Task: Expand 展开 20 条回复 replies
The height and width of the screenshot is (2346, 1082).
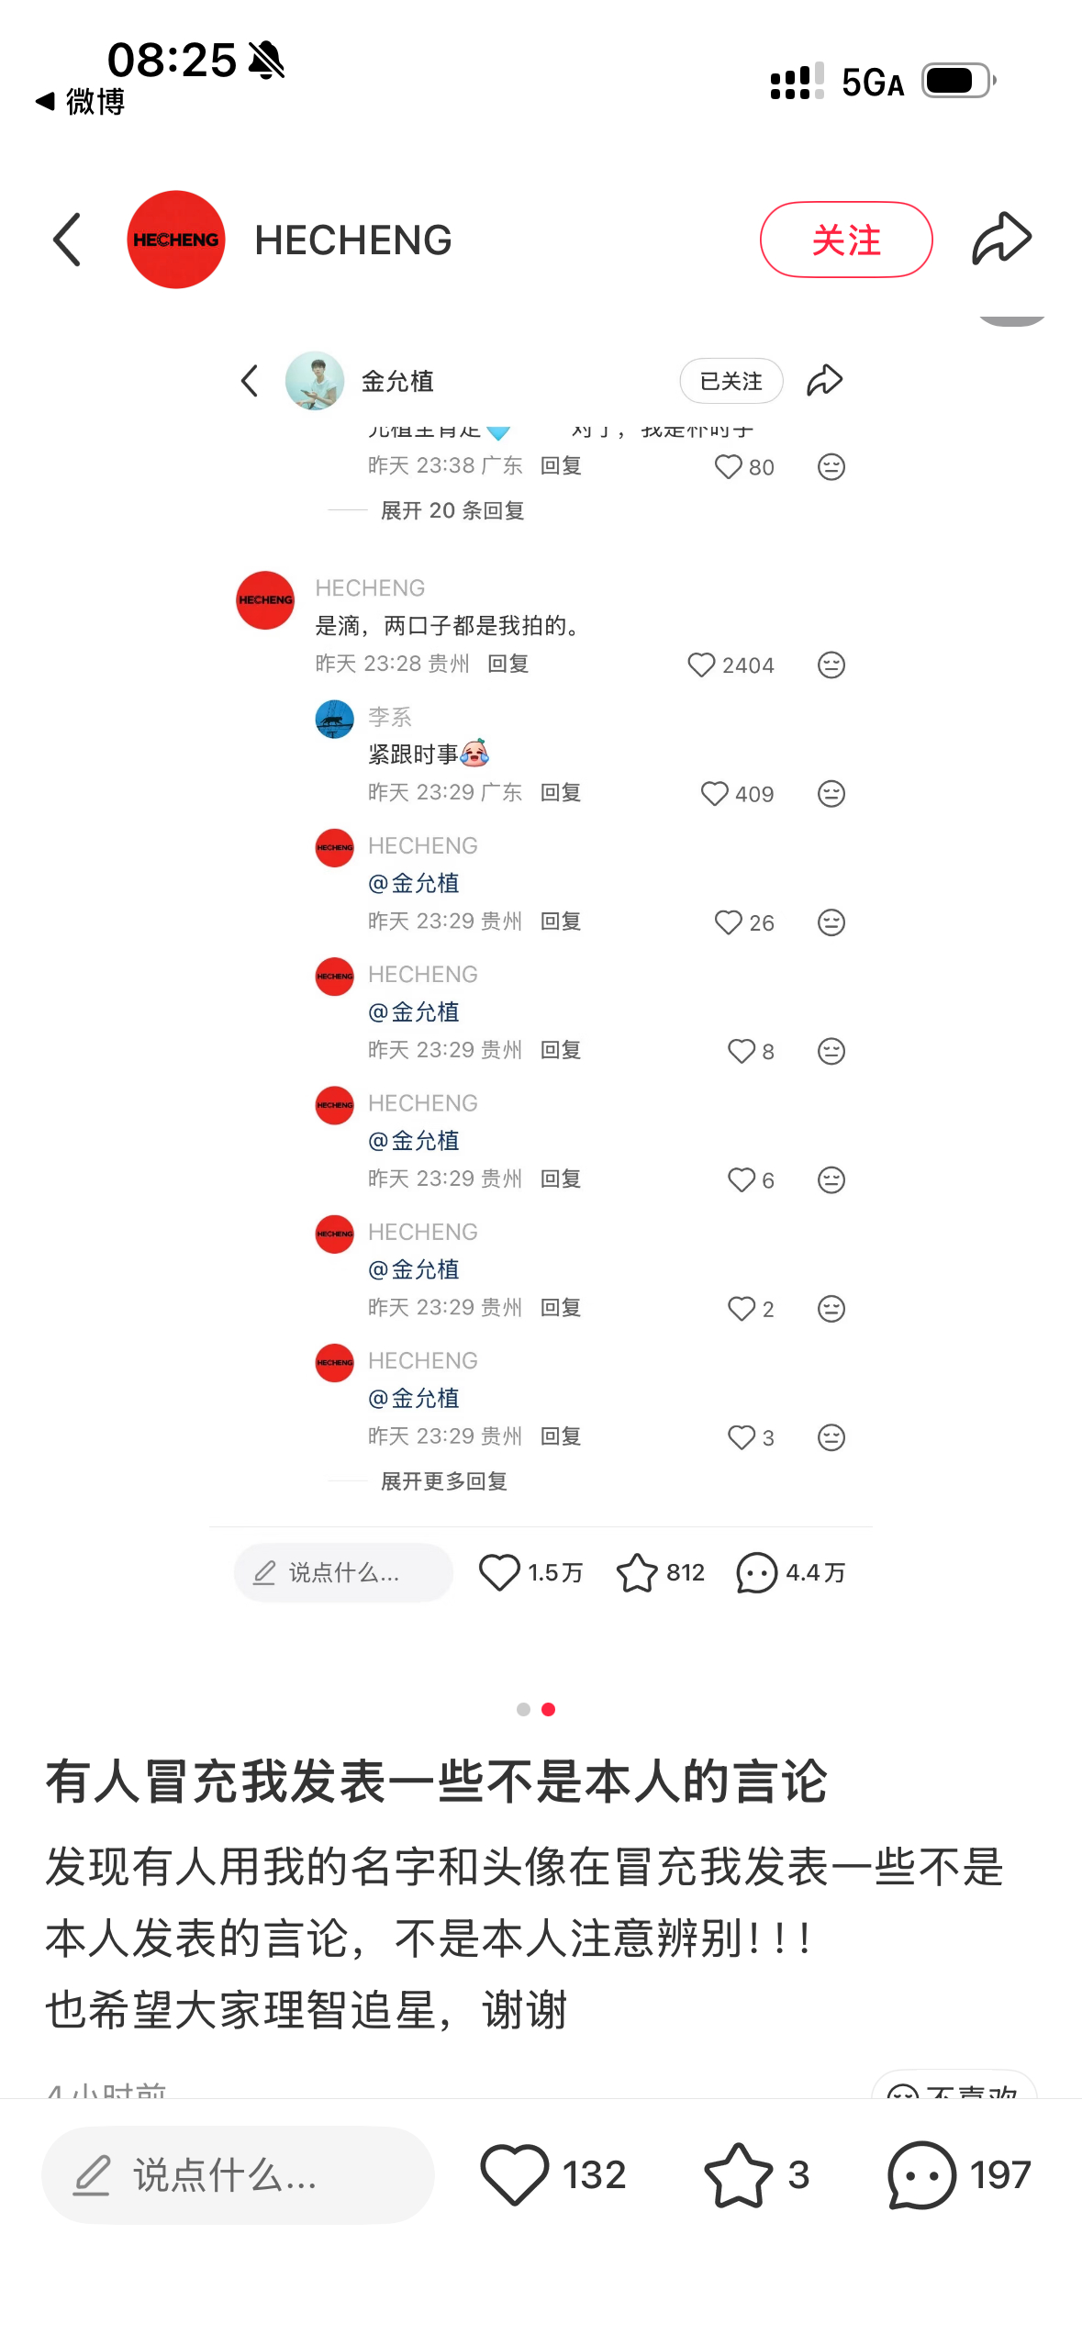Action: [x=452, y=510]
